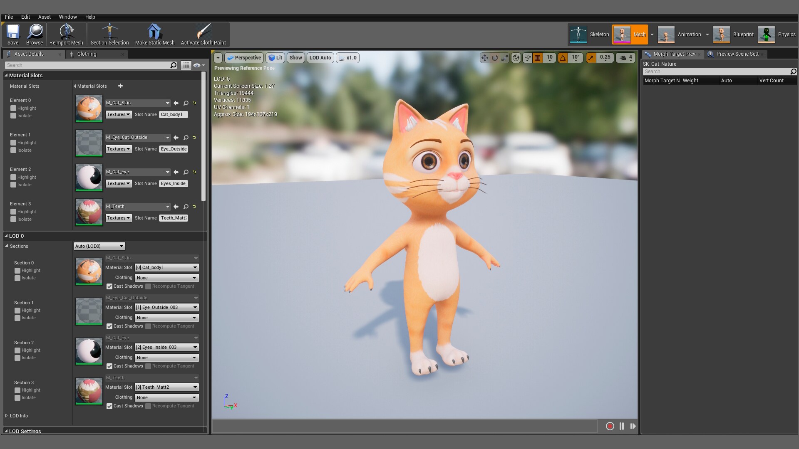Open the Window menu
Screen dimensions: 799x449
tap(68, 17)
